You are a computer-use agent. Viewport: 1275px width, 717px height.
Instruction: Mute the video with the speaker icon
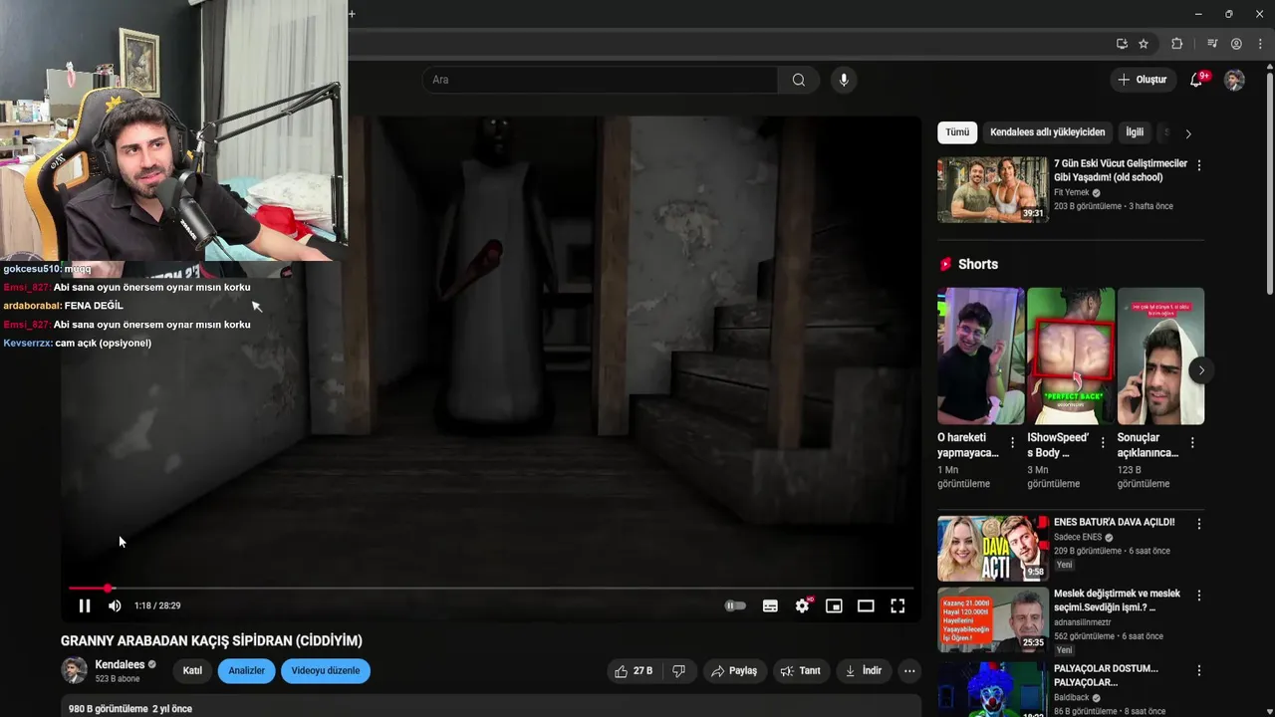click(x=115, y=605)
